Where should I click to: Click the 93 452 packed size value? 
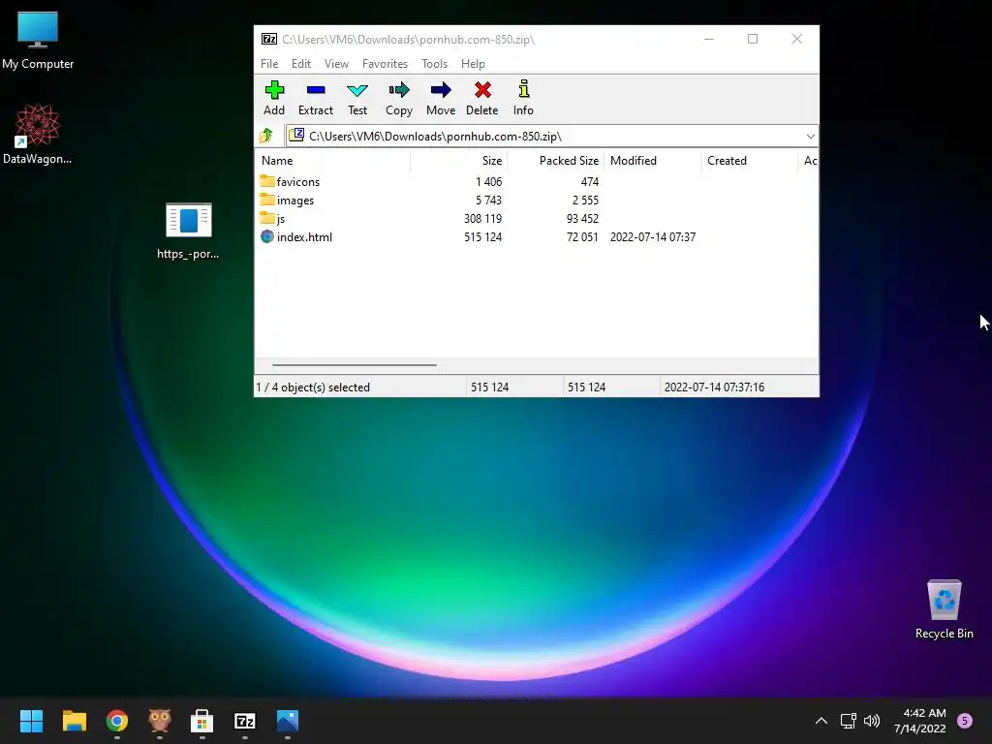click(x=582, y=218)
